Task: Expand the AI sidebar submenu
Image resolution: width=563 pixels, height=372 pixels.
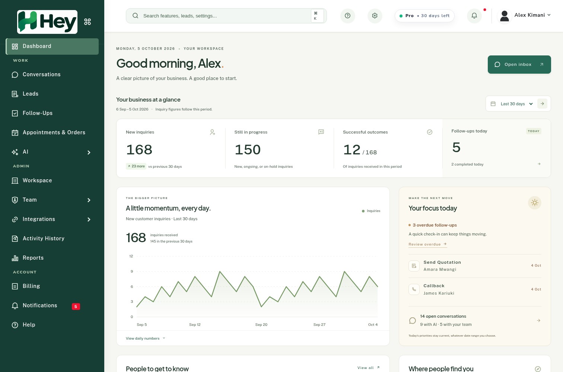Action: pos(89,152)
